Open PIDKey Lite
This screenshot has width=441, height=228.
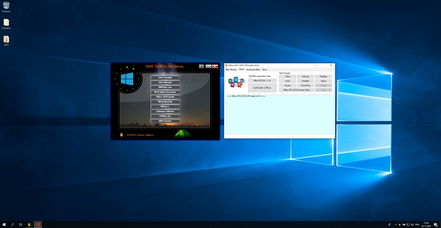[165, 116]
